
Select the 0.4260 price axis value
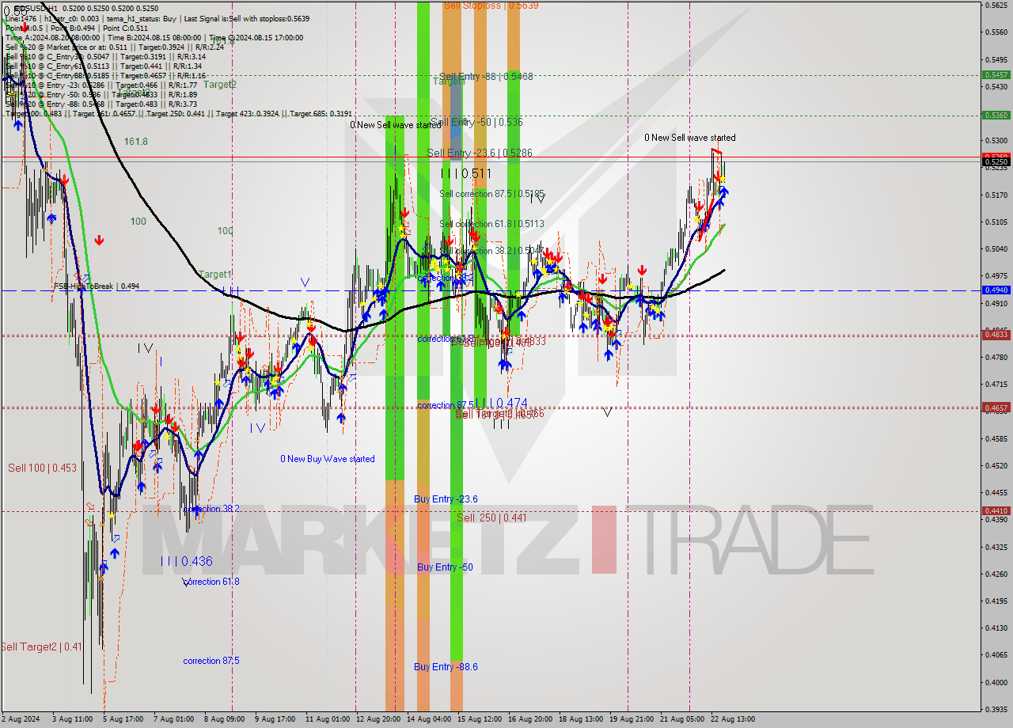pyautogui.click(x=996, y=574)
